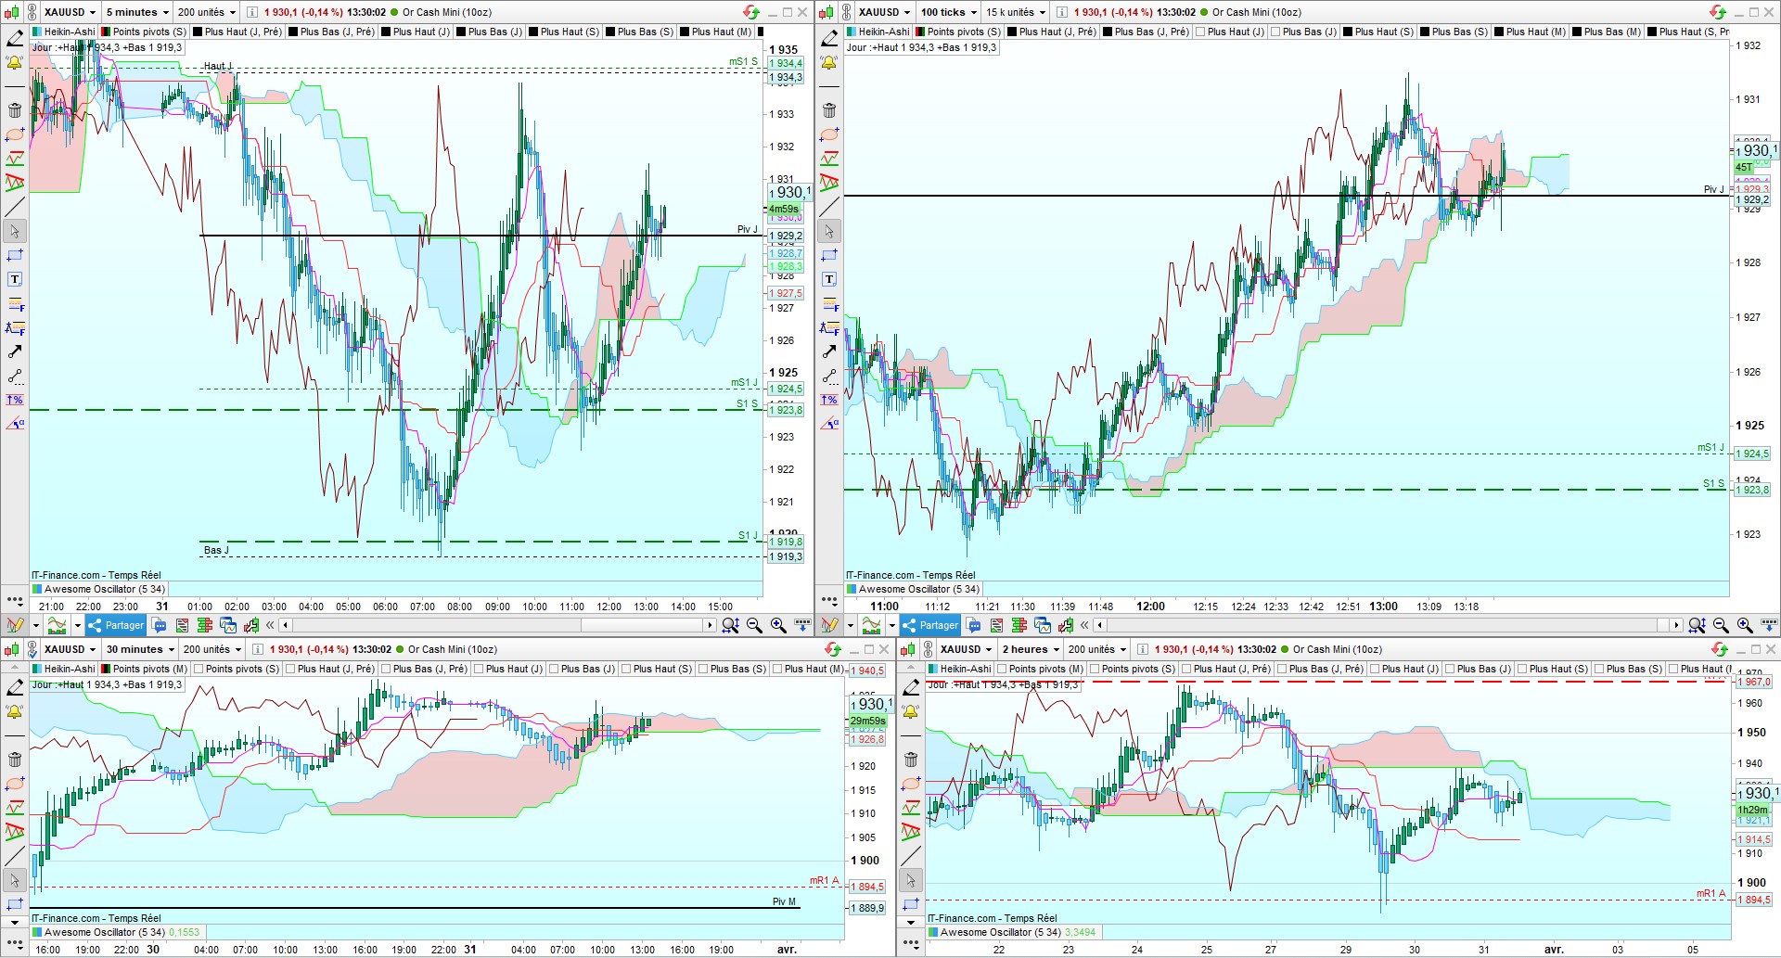The image size is (1781, 958).
Task: Zoom in on the 5 minutes chart
Action: tap(778, 625)
